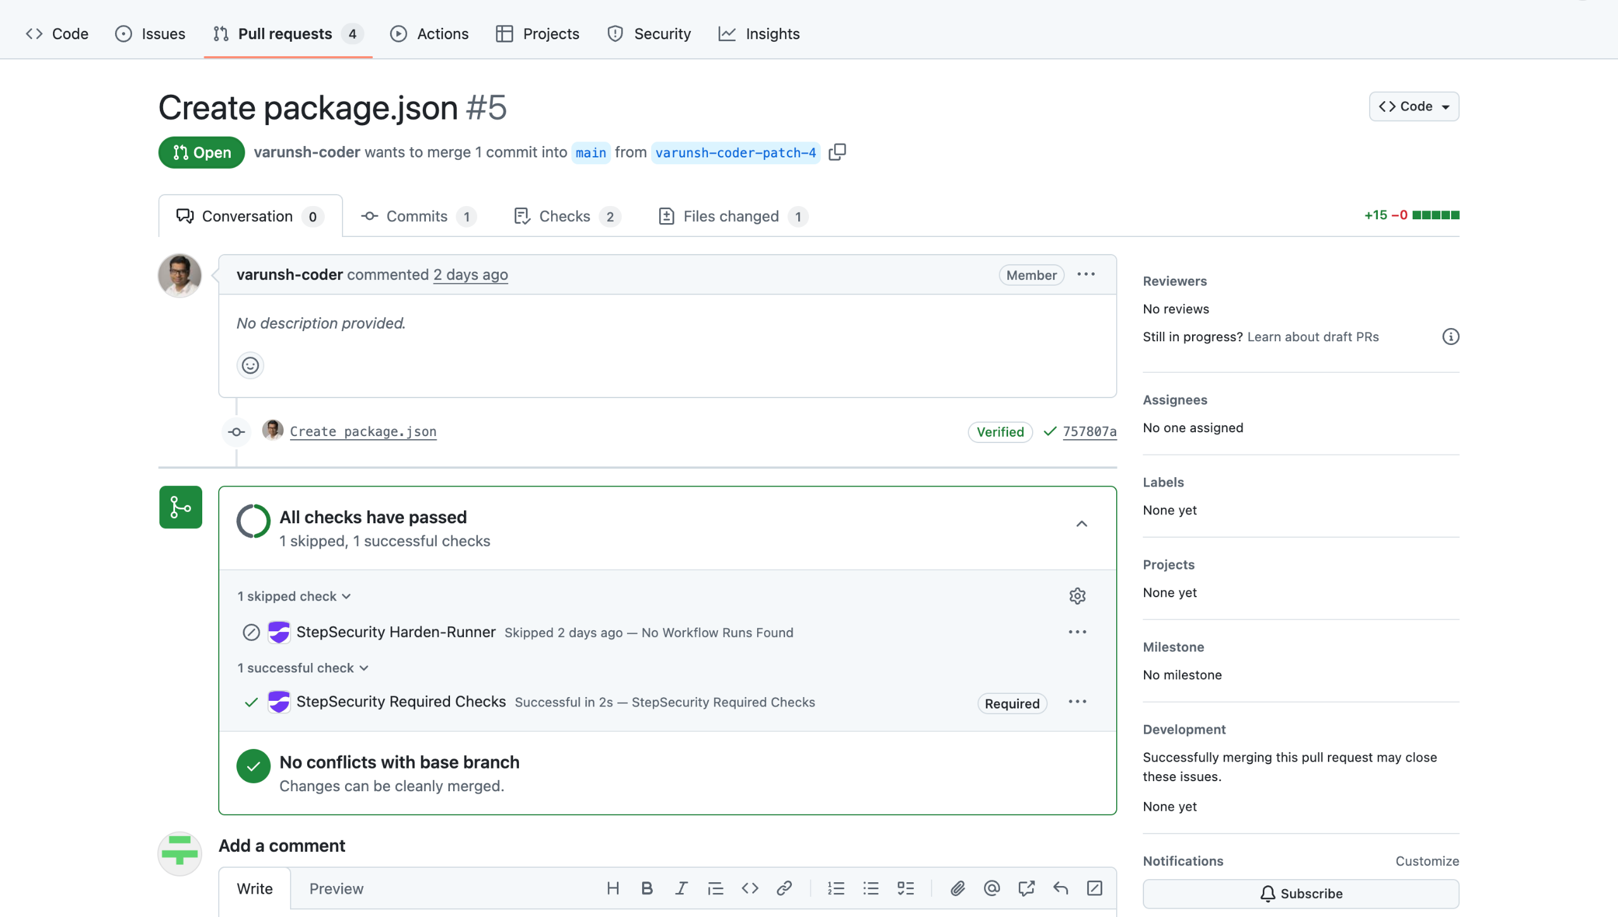Switch to the Files changed tab

732,216
